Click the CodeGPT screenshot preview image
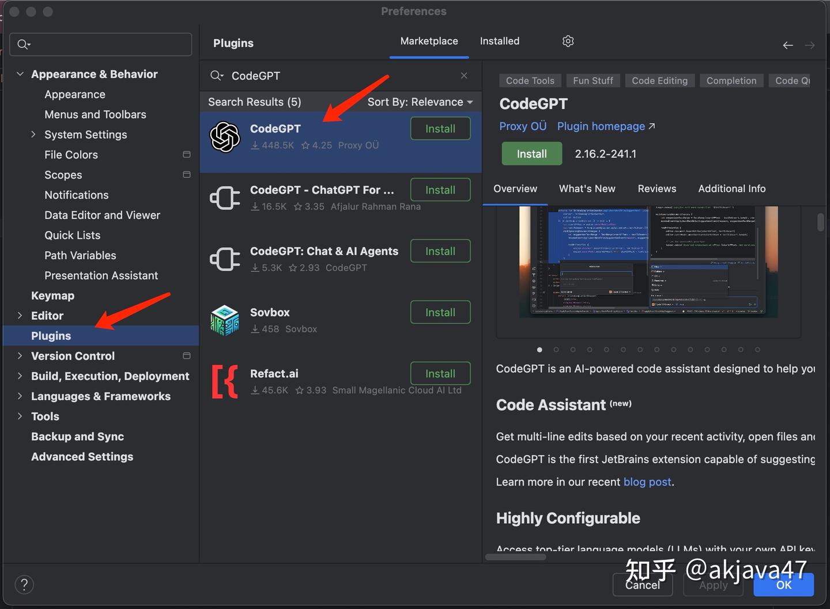 [648, 262]
